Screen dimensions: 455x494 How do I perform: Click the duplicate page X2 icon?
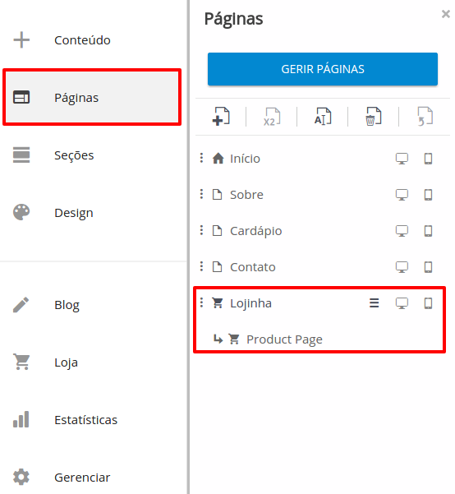click(272, 117)
